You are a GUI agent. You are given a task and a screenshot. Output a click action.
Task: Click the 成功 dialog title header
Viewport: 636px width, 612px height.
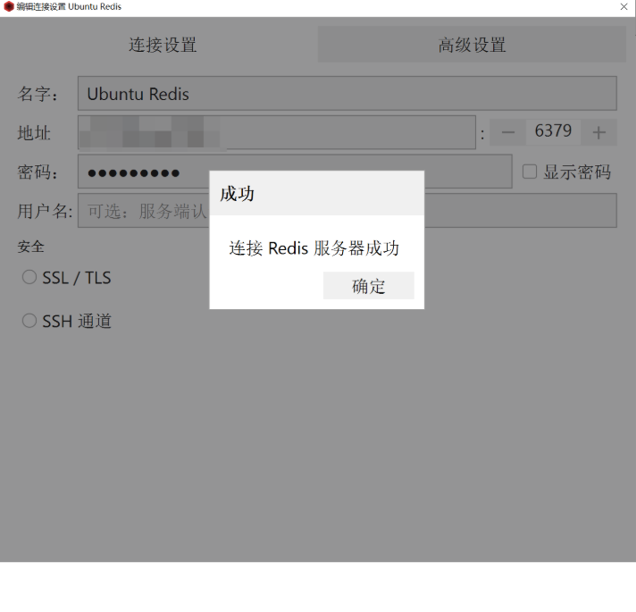(x=316, y=193)
